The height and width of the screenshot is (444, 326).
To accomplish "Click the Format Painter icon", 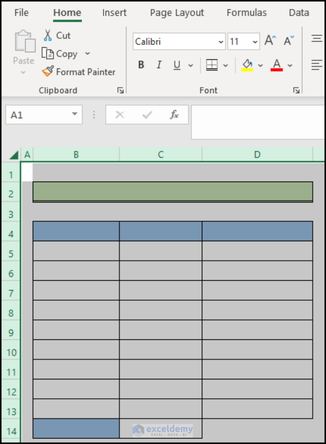I will point(48,71).
